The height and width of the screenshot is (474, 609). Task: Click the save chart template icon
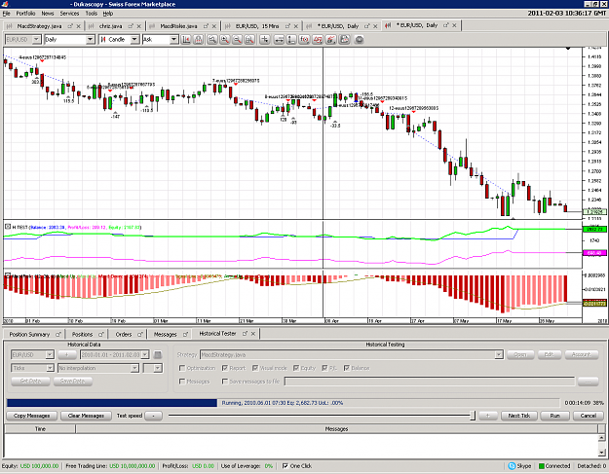pos(345,40)
